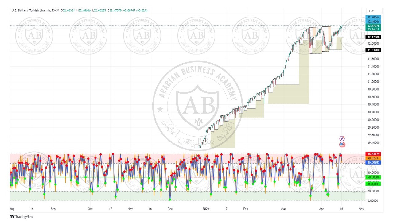Click the close value C32.47078

[115, 10]
